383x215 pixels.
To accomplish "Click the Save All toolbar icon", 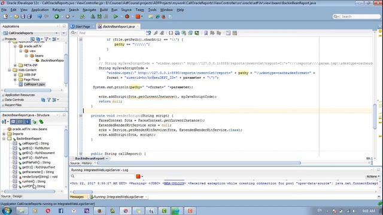I will 29,17.
